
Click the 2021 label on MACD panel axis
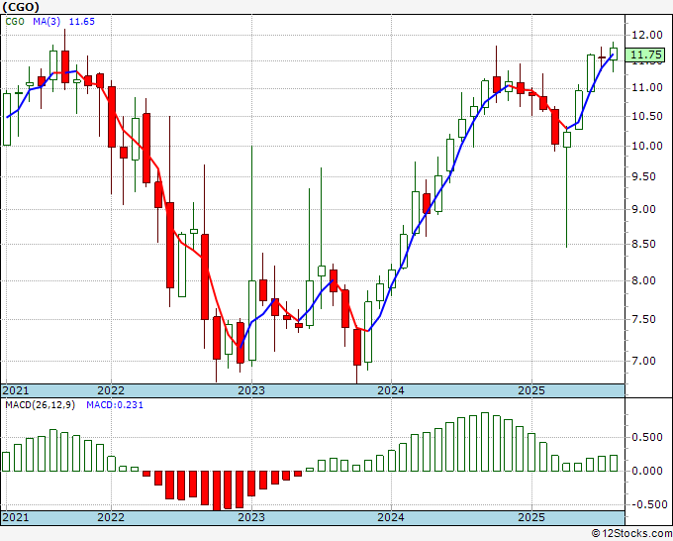(16, 517)
